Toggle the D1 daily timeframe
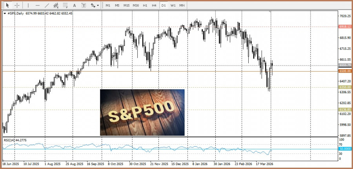 click(x=164, y=5)
